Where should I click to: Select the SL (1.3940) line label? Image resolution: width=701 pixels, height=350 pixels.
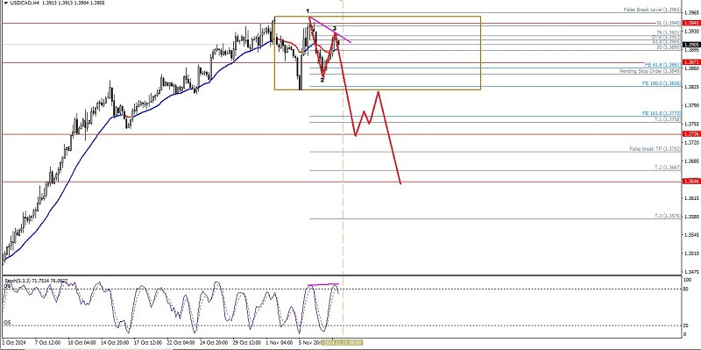[x=669, y=23]
